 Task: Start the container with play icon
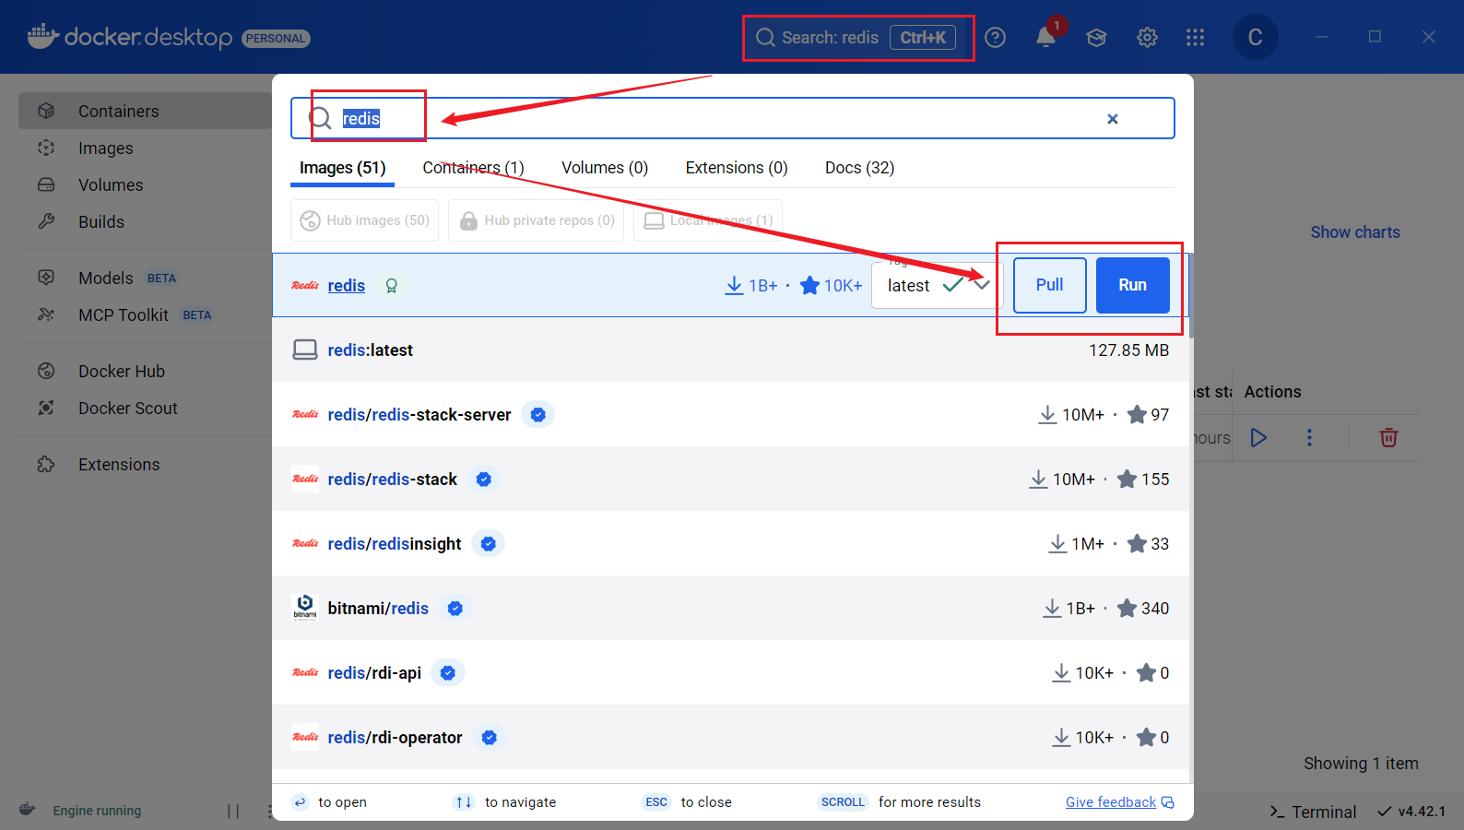(1258, 437)
